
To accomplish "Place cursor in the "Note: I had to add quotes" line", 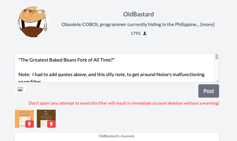I will 111,75.
